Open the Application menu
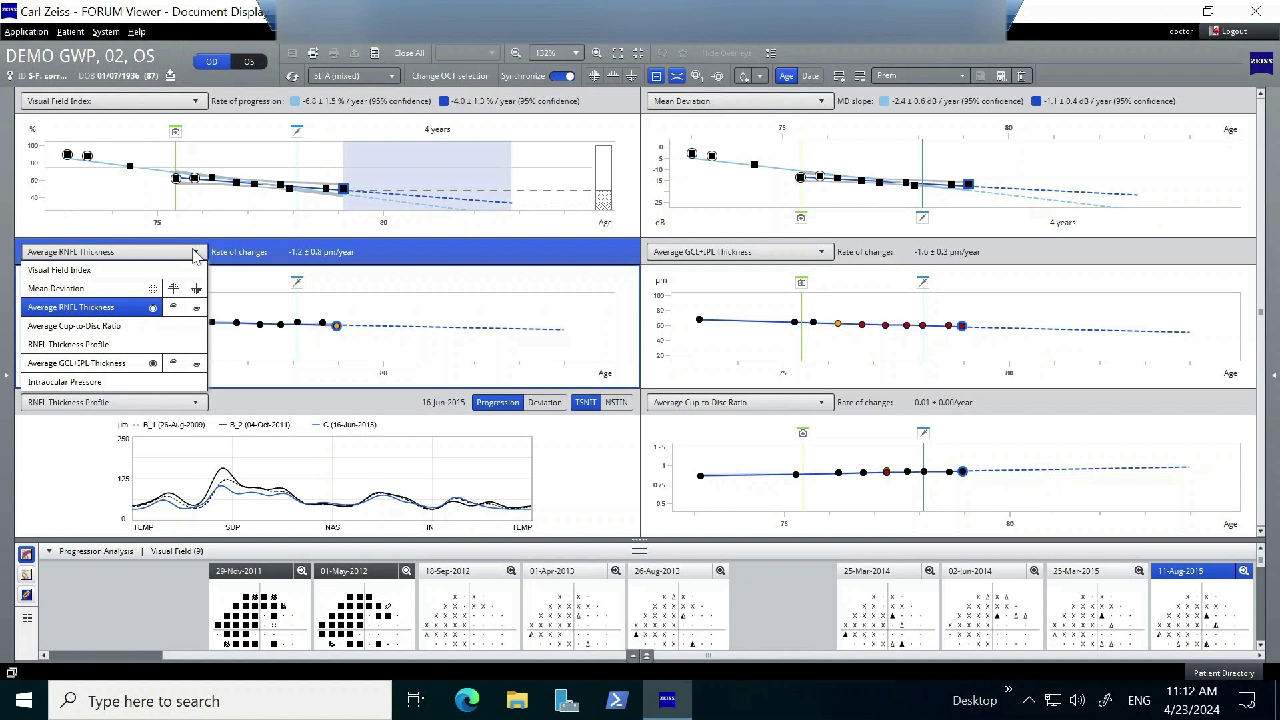 click(x=26, y=31)
